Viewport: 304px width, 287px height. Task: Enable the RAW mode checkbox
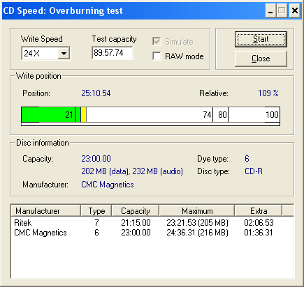157,56
